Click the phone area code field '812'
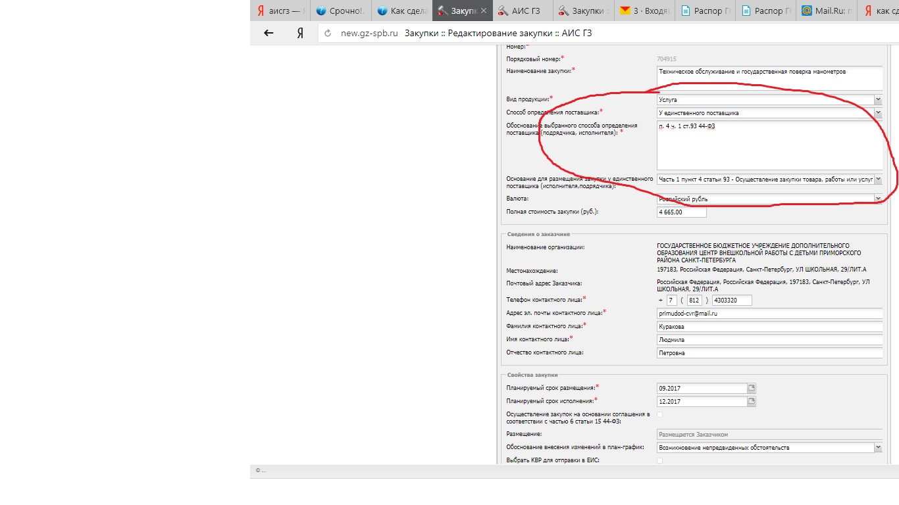The height and width of the screenshot is (505, 899). 694,300
